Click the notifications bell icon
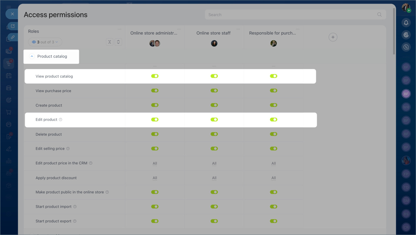The height and width of the screenshot is (235, 416). 406,22
